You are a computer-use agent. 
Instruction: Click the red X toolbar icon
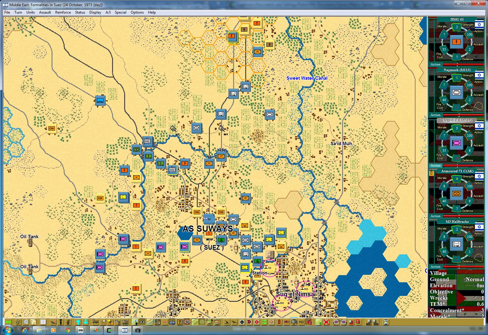(326, 322)
